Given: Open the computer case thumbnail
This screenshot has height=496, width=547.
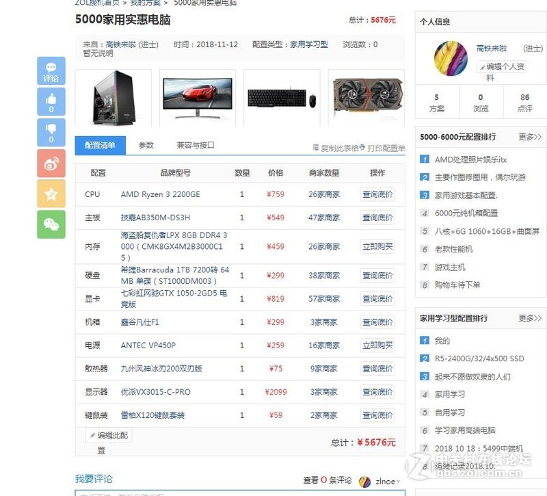Looking at the screenshot, I should click(x=114, y=98).
